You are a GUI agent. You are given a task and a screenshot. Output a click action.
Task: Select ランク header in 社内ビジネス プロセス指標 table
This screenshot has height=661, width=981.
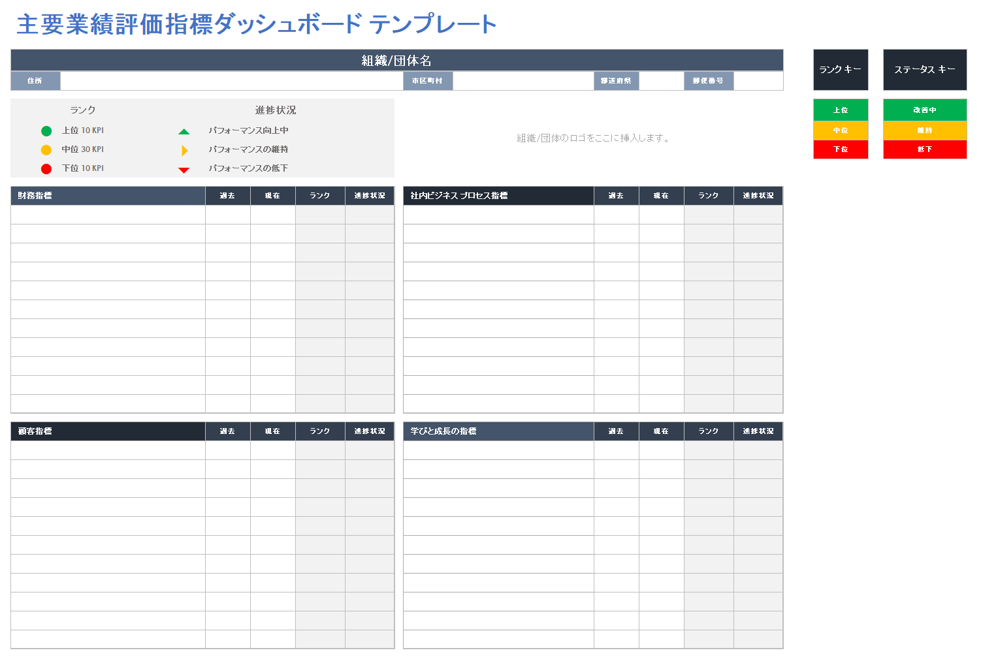tap(709, 196)
